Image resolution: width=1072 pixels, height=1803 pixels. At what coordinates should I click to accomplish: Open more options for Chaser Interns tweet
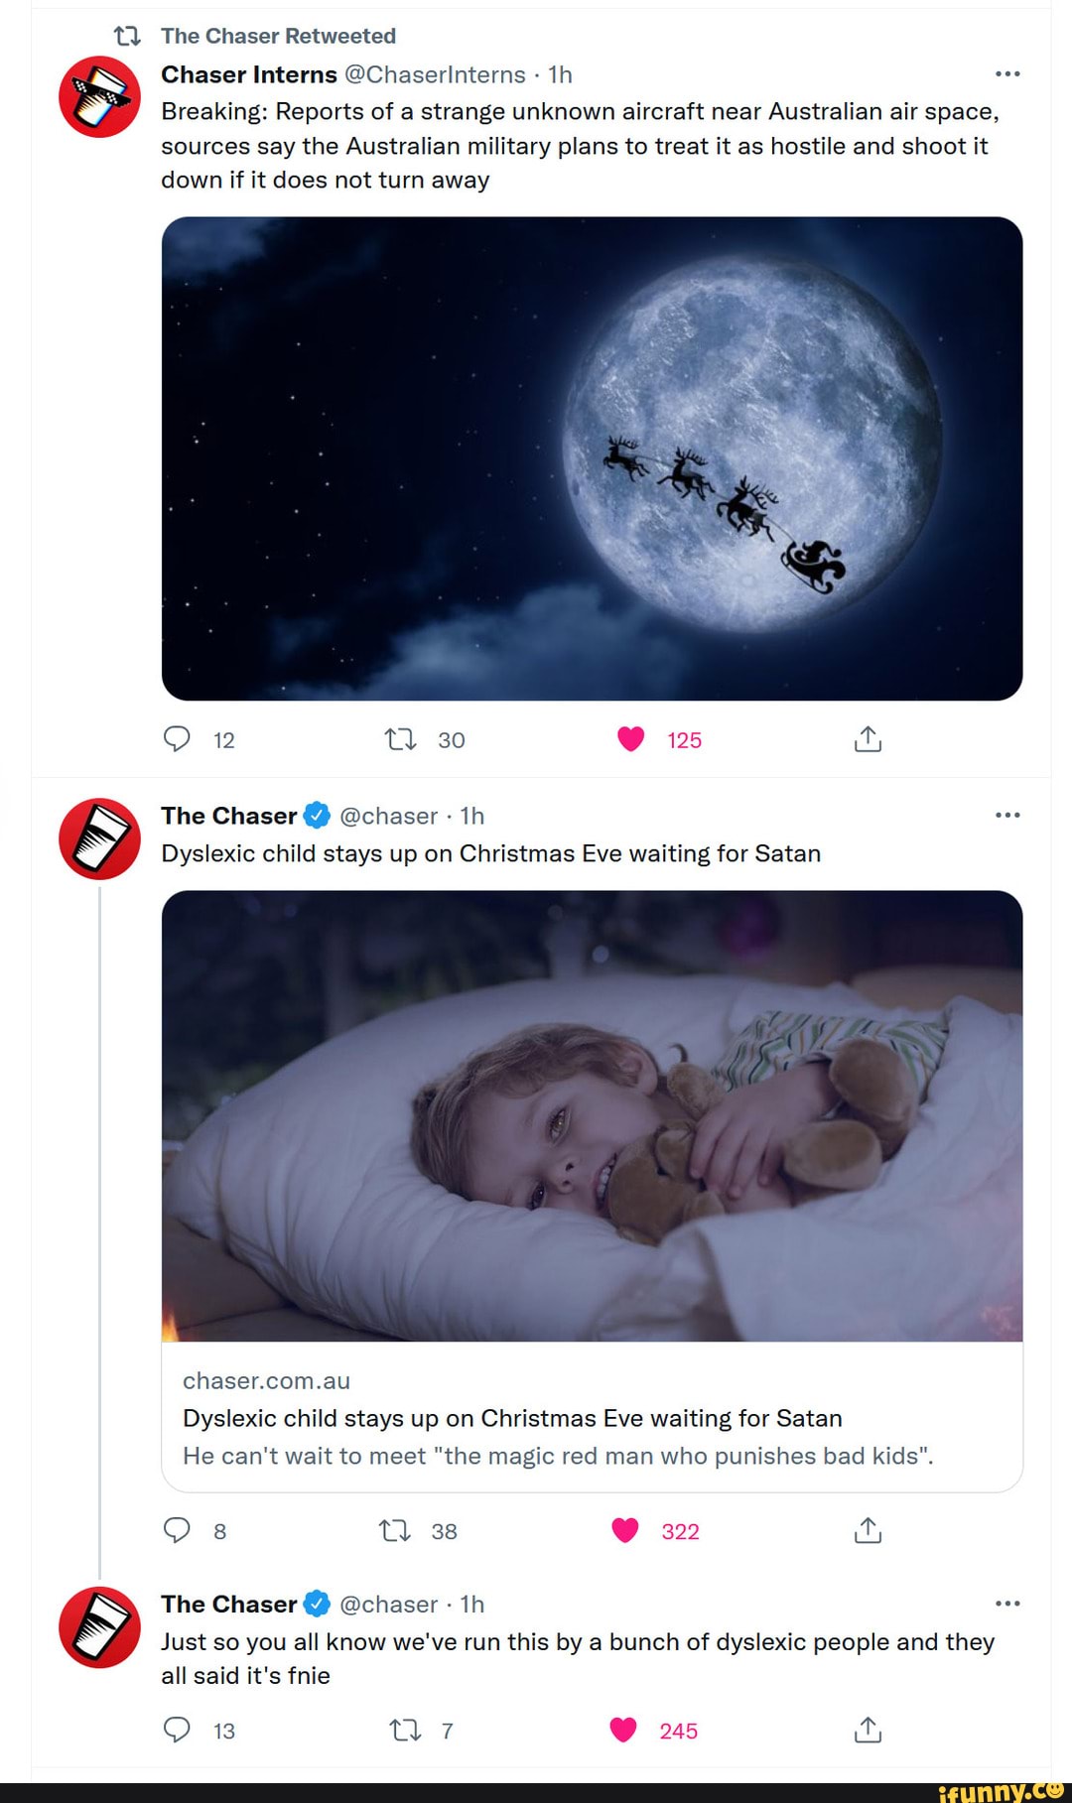tap(1006, 74)
